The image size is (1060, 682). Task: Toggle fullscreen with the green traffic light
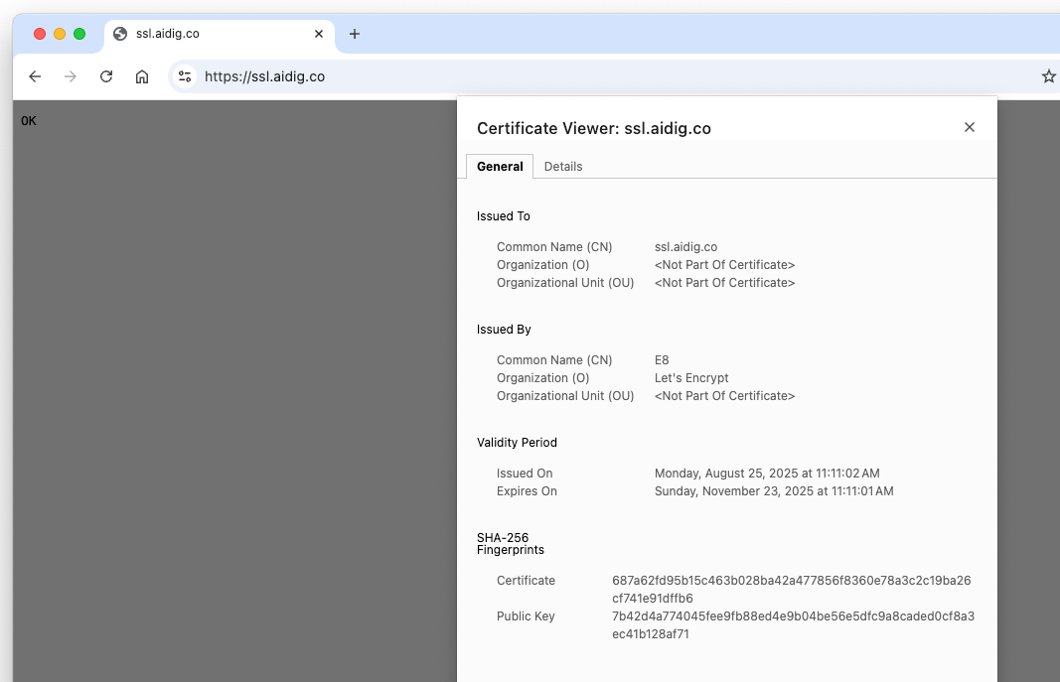(78, 33)
